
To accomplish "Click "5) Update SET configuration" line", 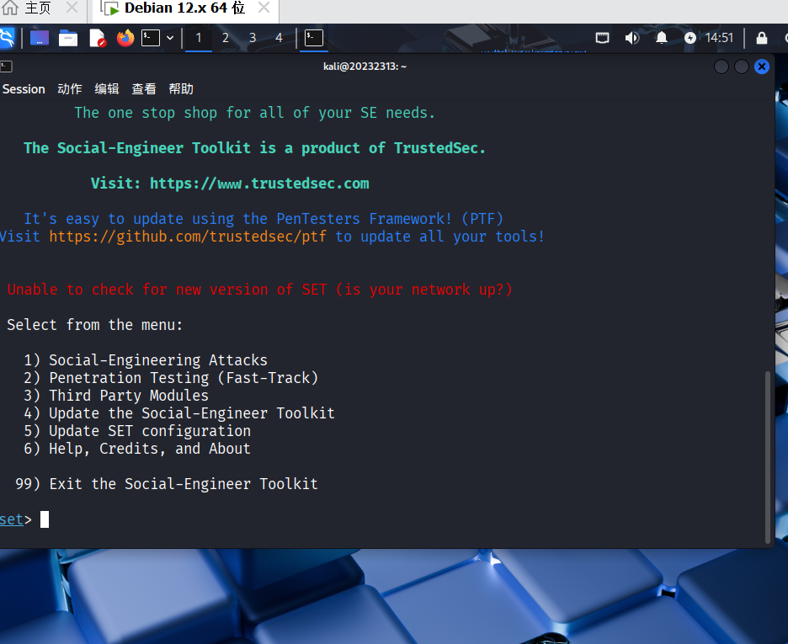I will (137, 430).
